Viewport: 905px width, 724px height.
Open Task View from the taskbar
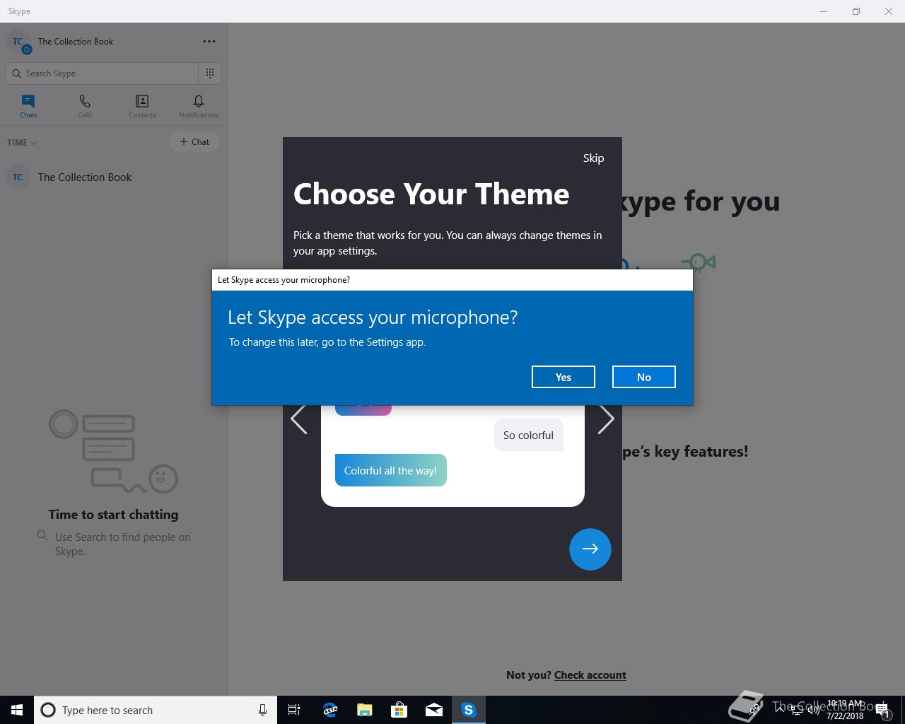coord(294,710)
